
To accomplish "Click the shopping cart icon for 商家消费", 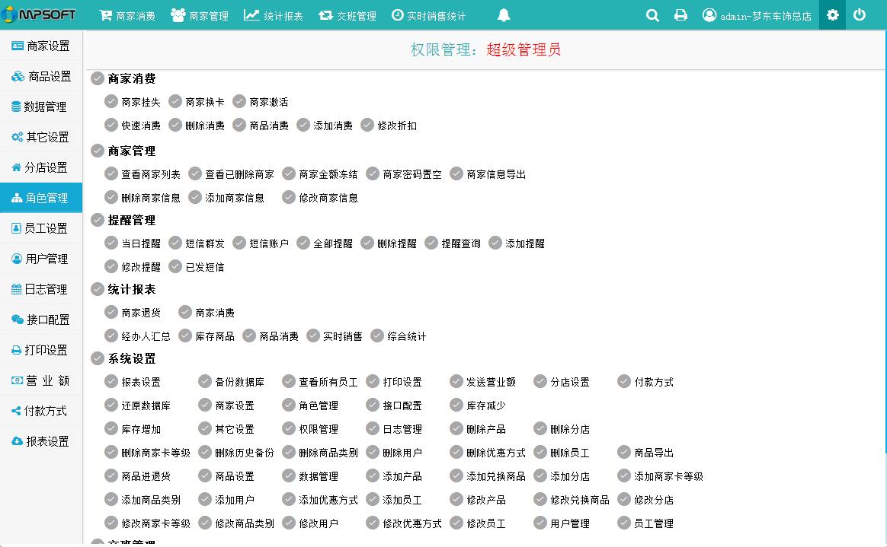I will [x=106, y=15].
